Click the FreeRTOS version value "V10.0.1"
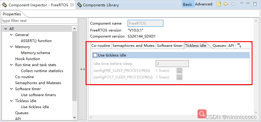The width and height of the screenshot is (261, 122). tap(135, 30)
